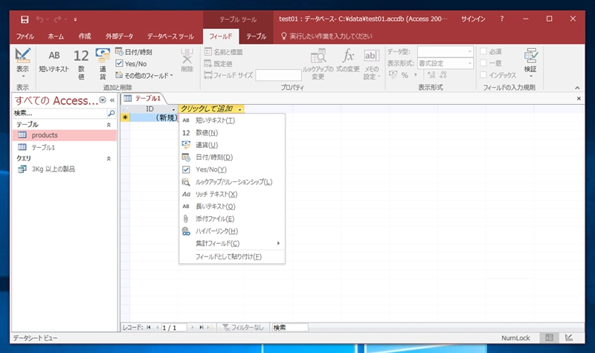Choose Yes/No(Y) from the field menu
595x353 pixels.
click(232, 169)
